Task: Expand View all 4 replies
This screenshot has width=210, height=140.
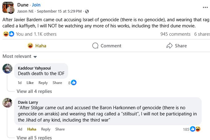Action: point(34,91)
